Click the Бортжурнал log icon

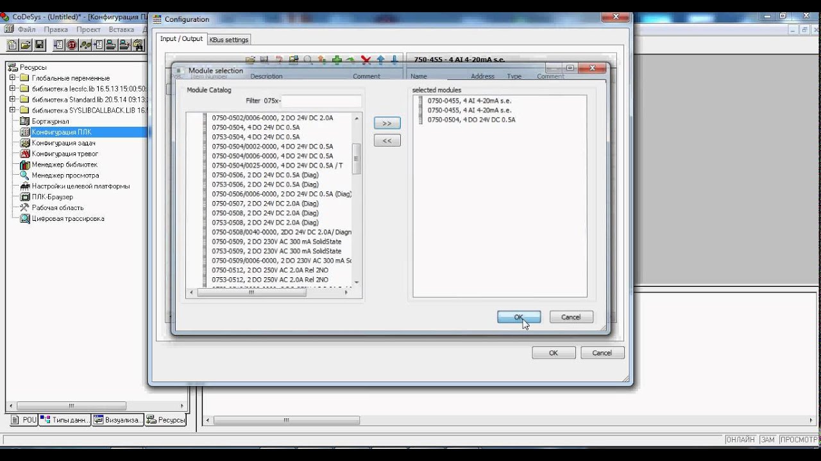coord(25,121)
